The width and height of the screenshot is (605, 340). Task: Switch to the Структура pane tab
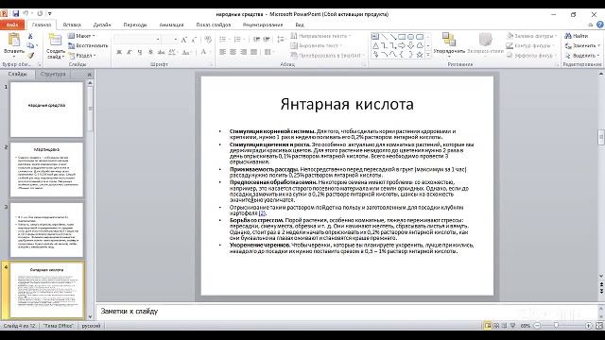pyautogui.click(x=53, y=74)
